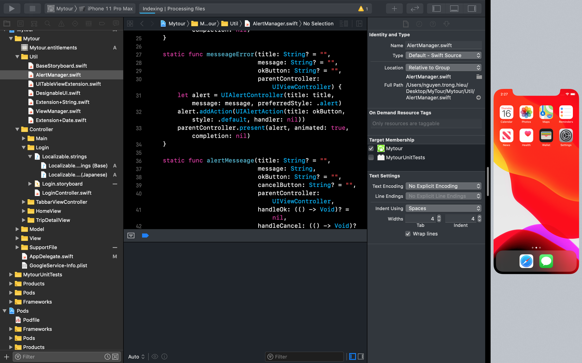
Task: Click the Library plus button
Action: [394, 8]
